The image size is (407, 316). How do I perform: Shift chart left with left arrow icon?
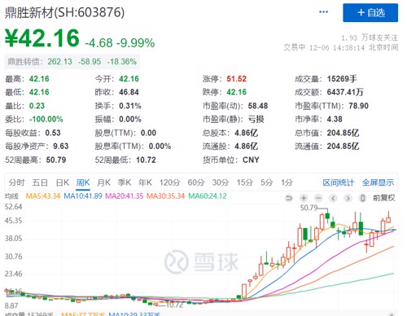click(x=333, y=198)
